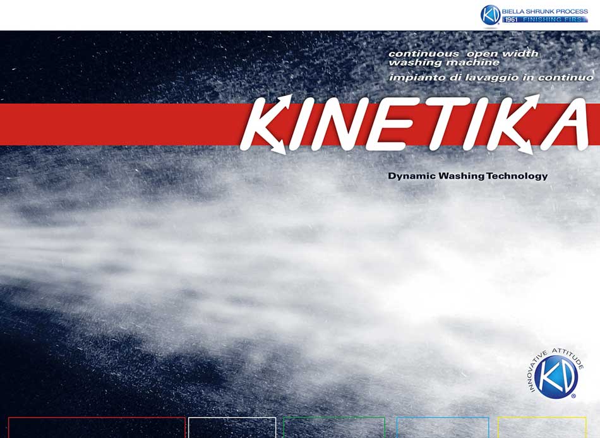Screen dimensions: 600x438
Task: Click 'impianto di lavaggio in continuo' text
Action: [491, 78]
